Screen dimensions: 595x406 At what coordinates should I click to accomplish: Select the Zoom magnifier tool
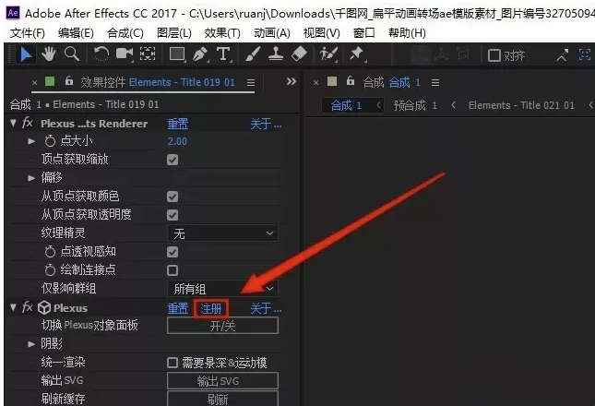coord(72,54)
